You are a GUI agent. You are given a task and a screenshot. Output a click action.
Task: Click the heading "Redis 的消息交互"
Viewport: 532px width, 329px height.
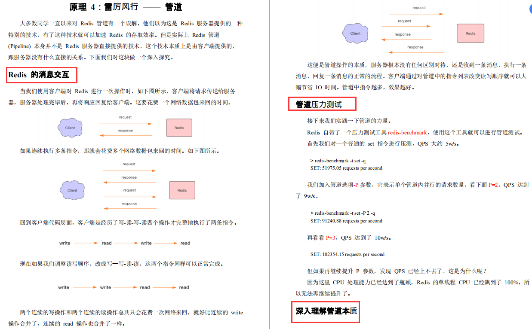39,75
